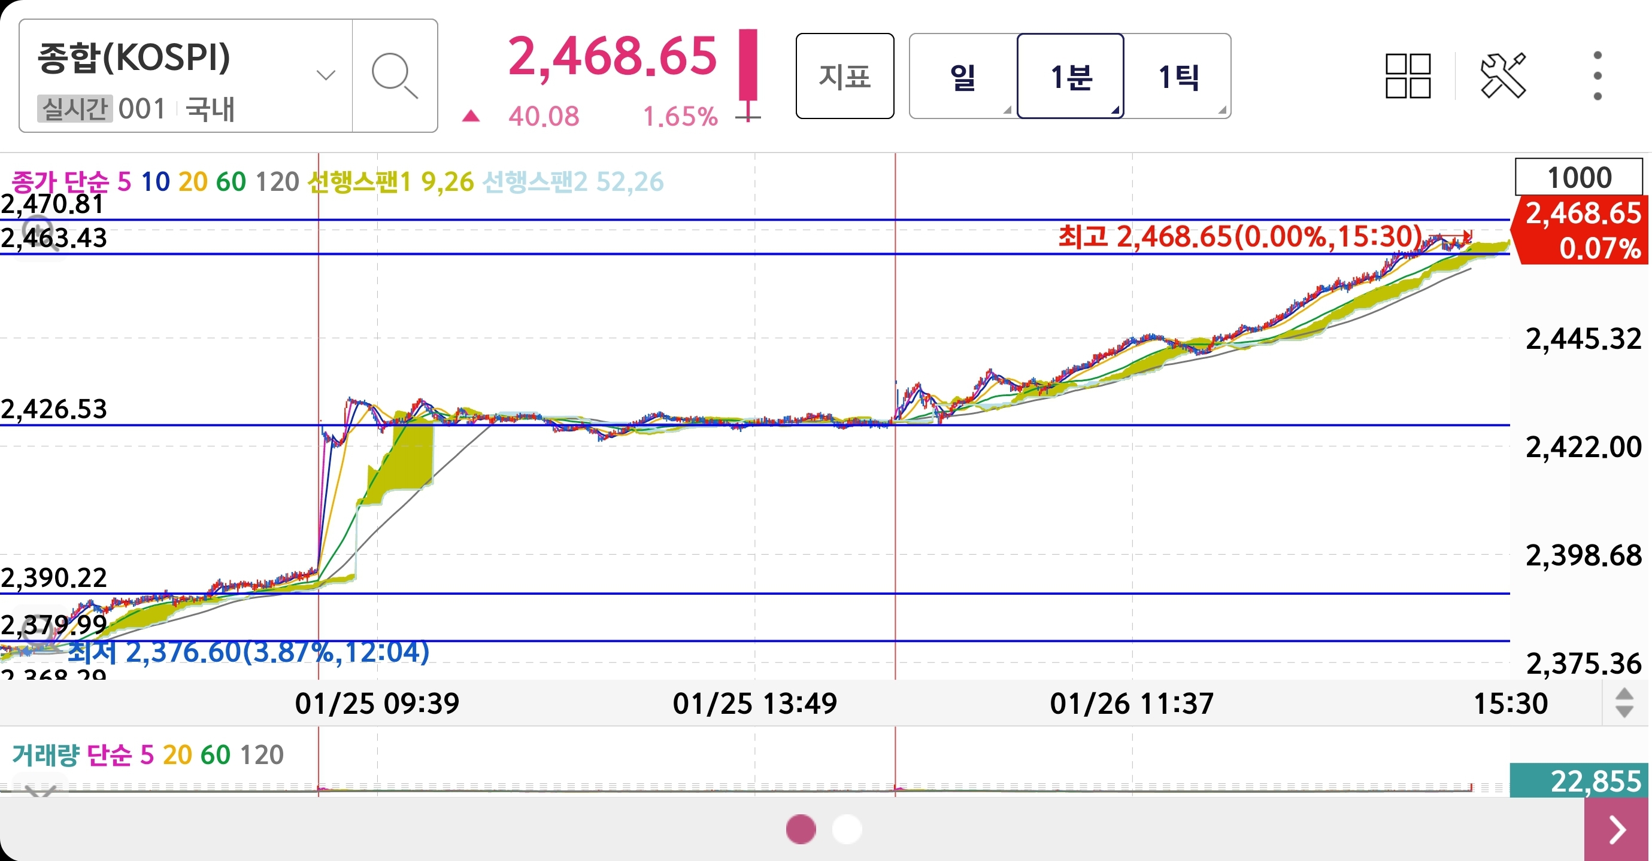Select the second white page indicator dot
The height and width of the screenshot is (861, 1652).
(847, 829)
